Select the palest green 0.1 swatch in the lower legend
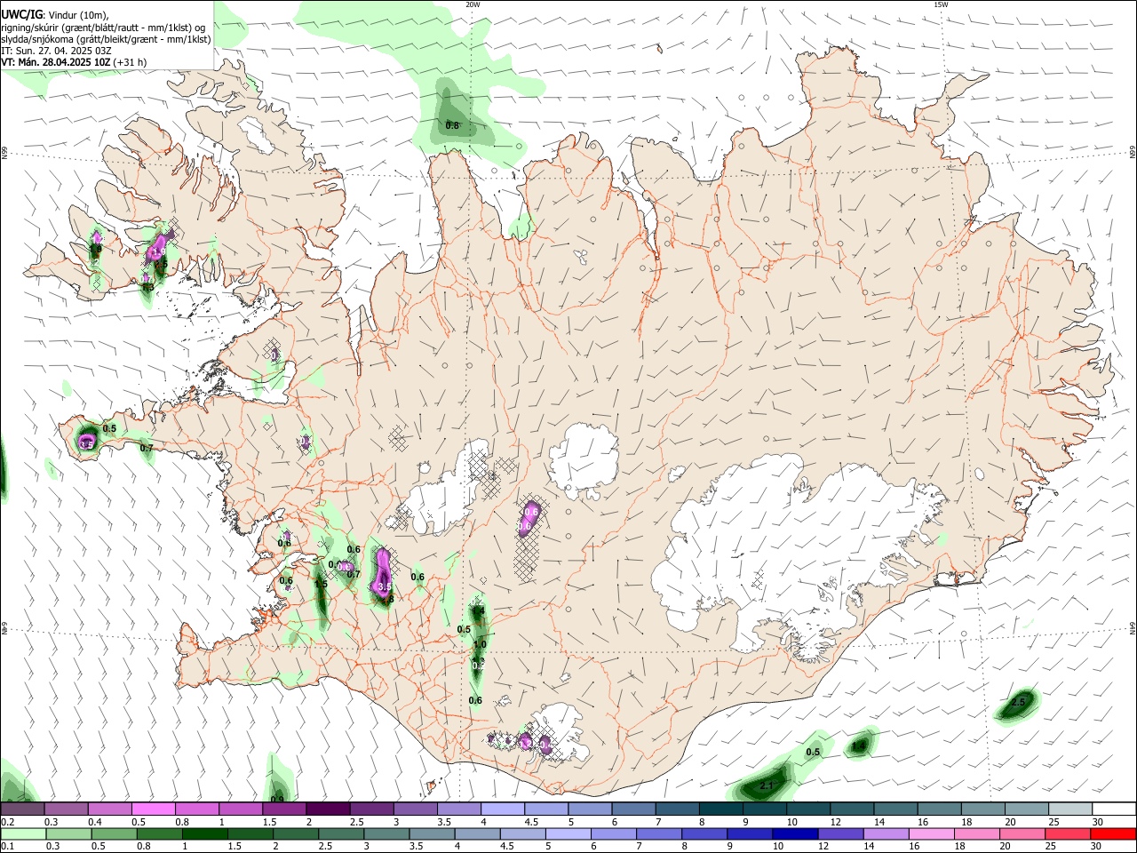 (x=23, y=833)
